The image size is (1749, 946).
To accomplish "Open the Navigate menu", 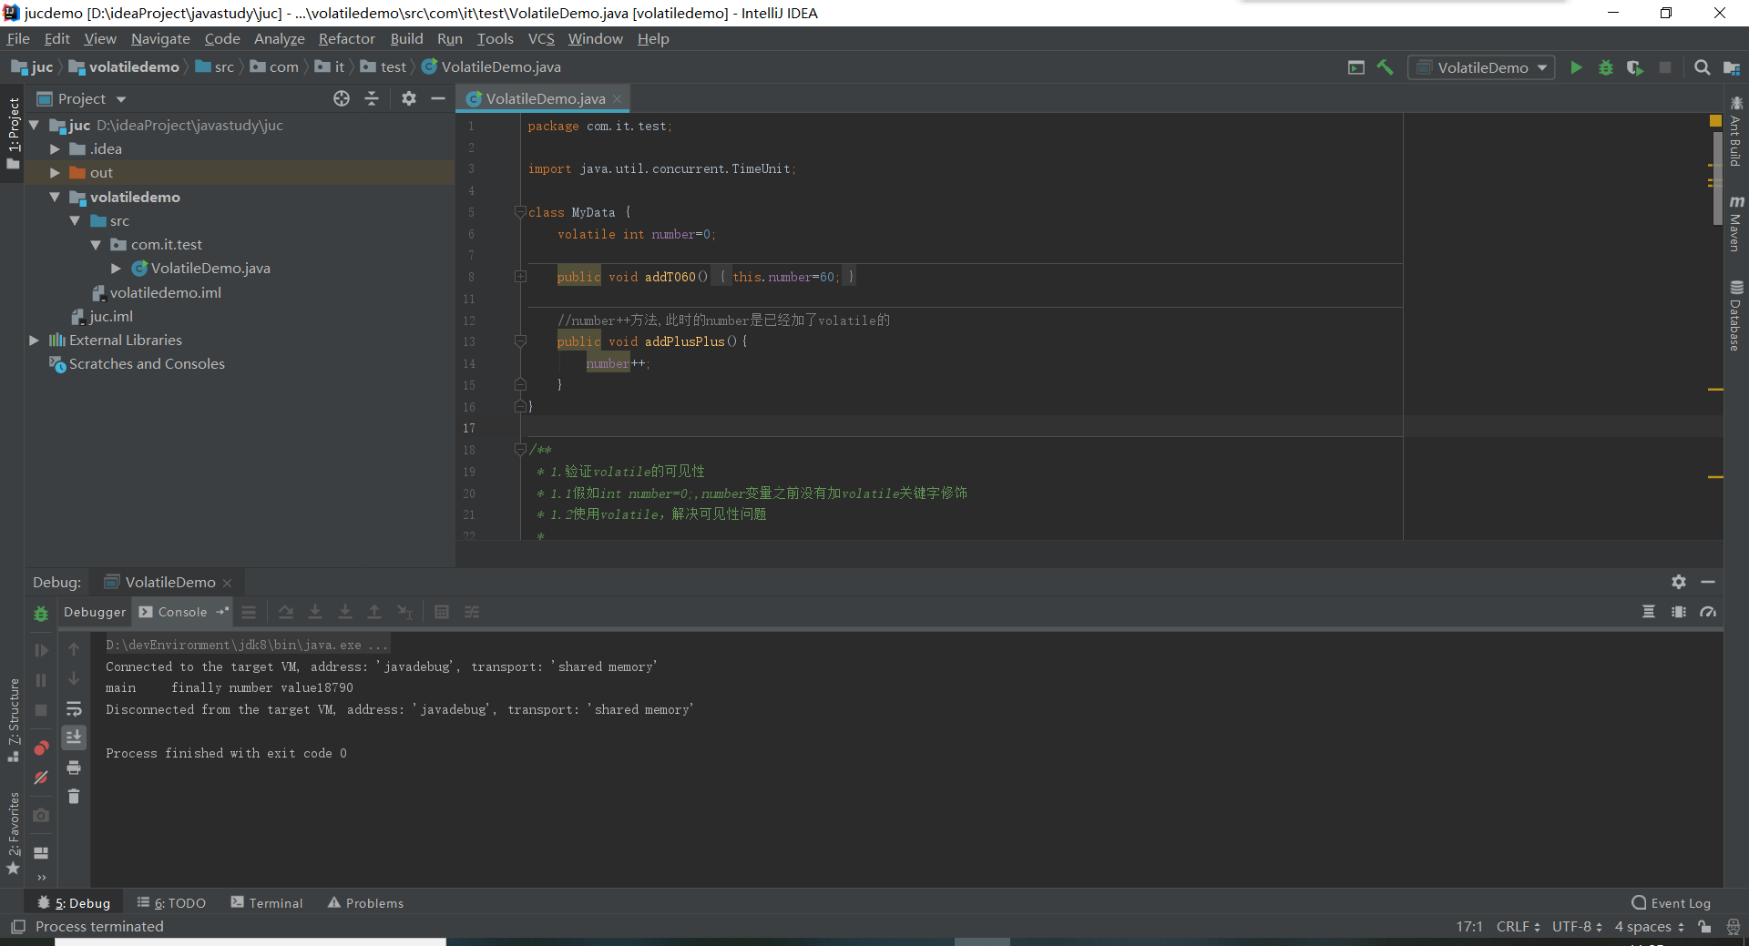I will point(160,38).
